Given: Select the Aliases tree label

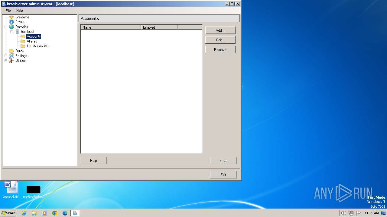Looking at the screenshot, I should click(32, 41).
